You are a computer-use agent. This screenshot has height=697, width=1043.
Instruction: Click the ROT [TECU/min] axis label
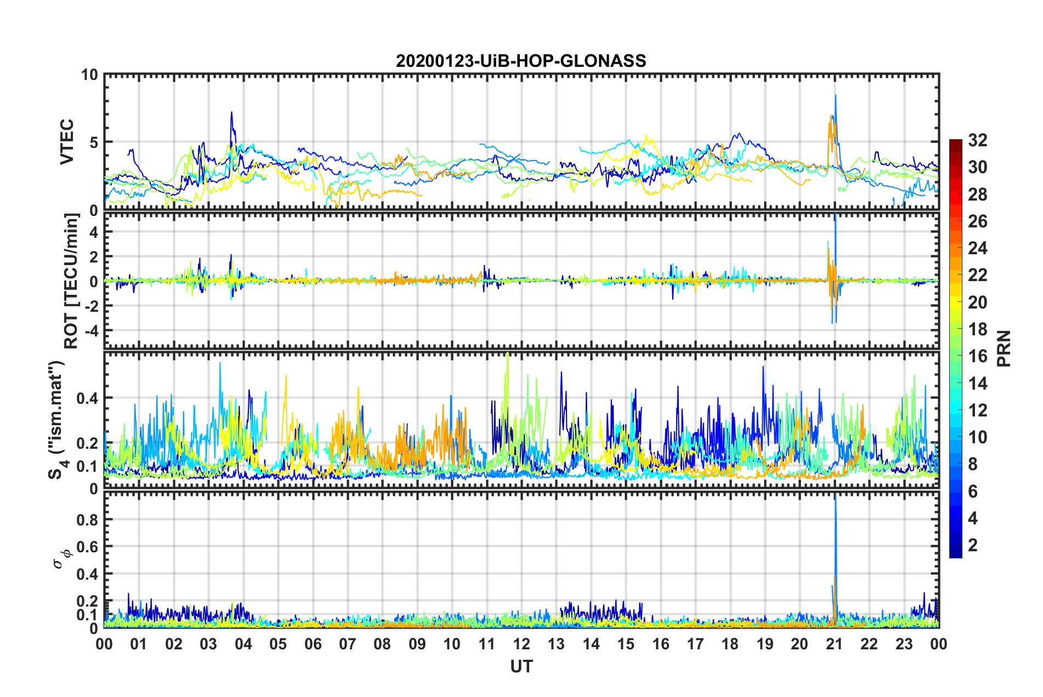[x=71, y=281]
